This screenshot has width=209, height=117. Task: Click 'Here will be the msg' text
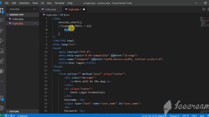[90, 81]
